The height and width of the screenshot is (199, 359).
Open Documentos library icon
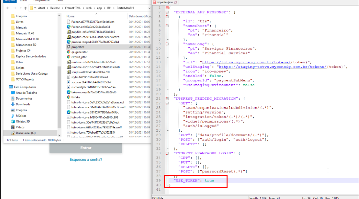tap(13, 98)
